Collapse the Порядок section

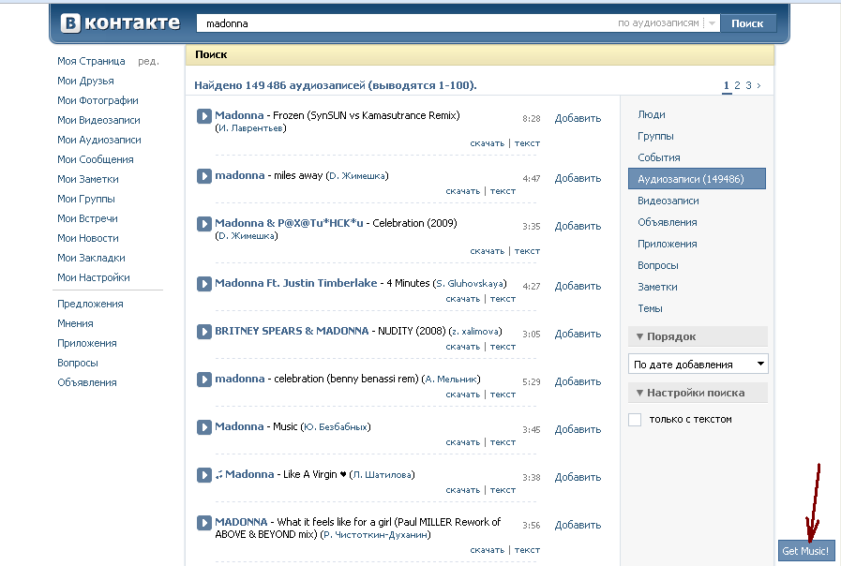tap(698, 336)
